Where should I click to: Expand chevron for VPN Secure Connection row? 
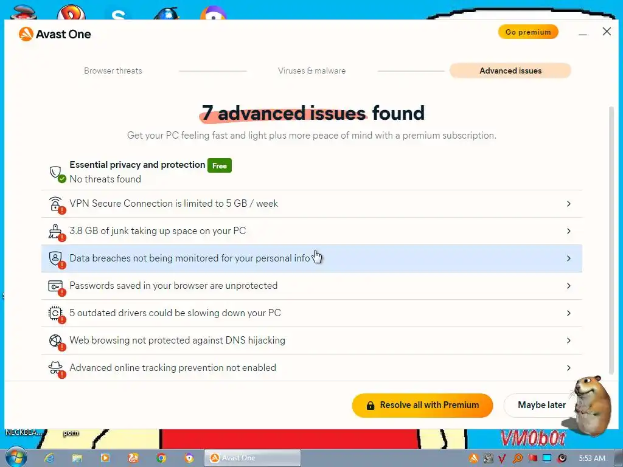tap(569, 204)
